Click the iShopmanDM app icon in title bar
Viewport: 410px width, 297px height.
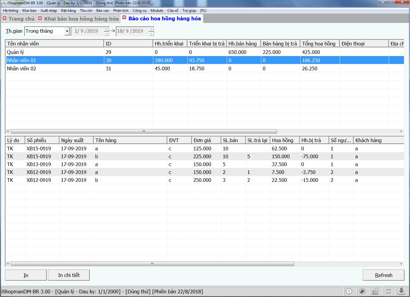[x=3, y=3]
